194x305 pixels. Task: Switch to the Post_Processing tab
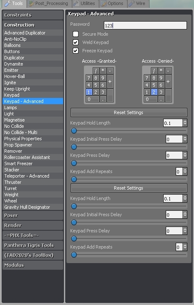pyautogui.click(x=49, y=3)
